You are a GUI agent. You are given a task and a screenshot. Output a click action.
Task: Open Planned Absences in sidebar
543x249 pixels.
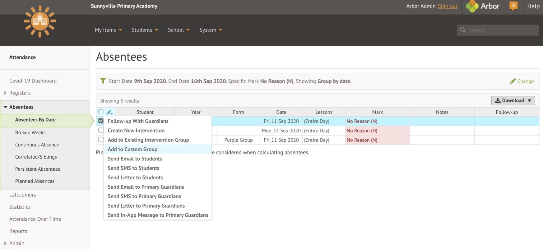click(x=35, y=181)
